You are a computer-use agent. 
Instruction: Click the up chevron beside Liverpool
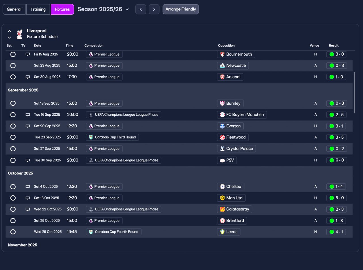9,31
